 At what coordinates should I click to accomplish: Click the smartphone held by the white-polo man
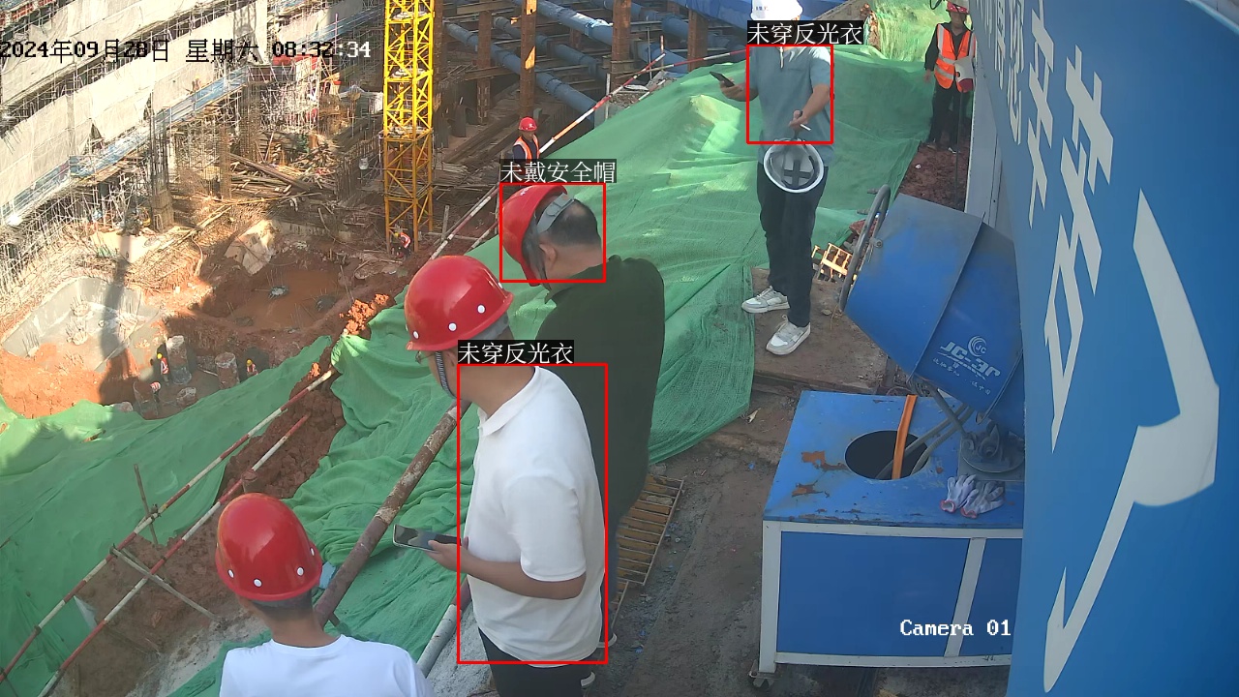click(x=422, y=537)
